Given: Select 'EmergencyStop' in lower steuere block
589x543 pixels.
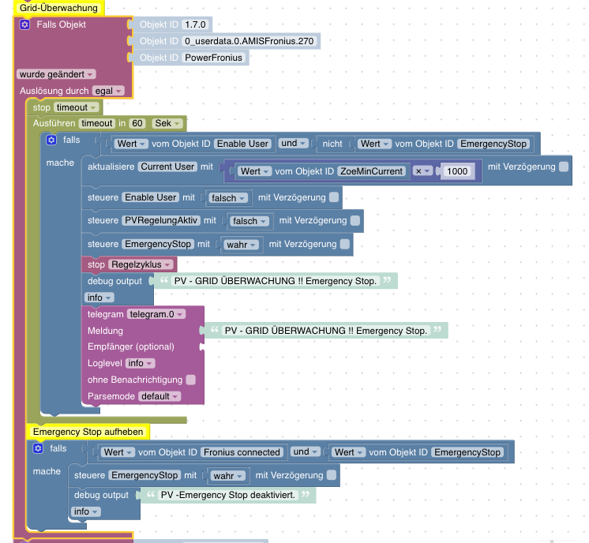Looking at the screenshot, I should (x=144, y=475).
